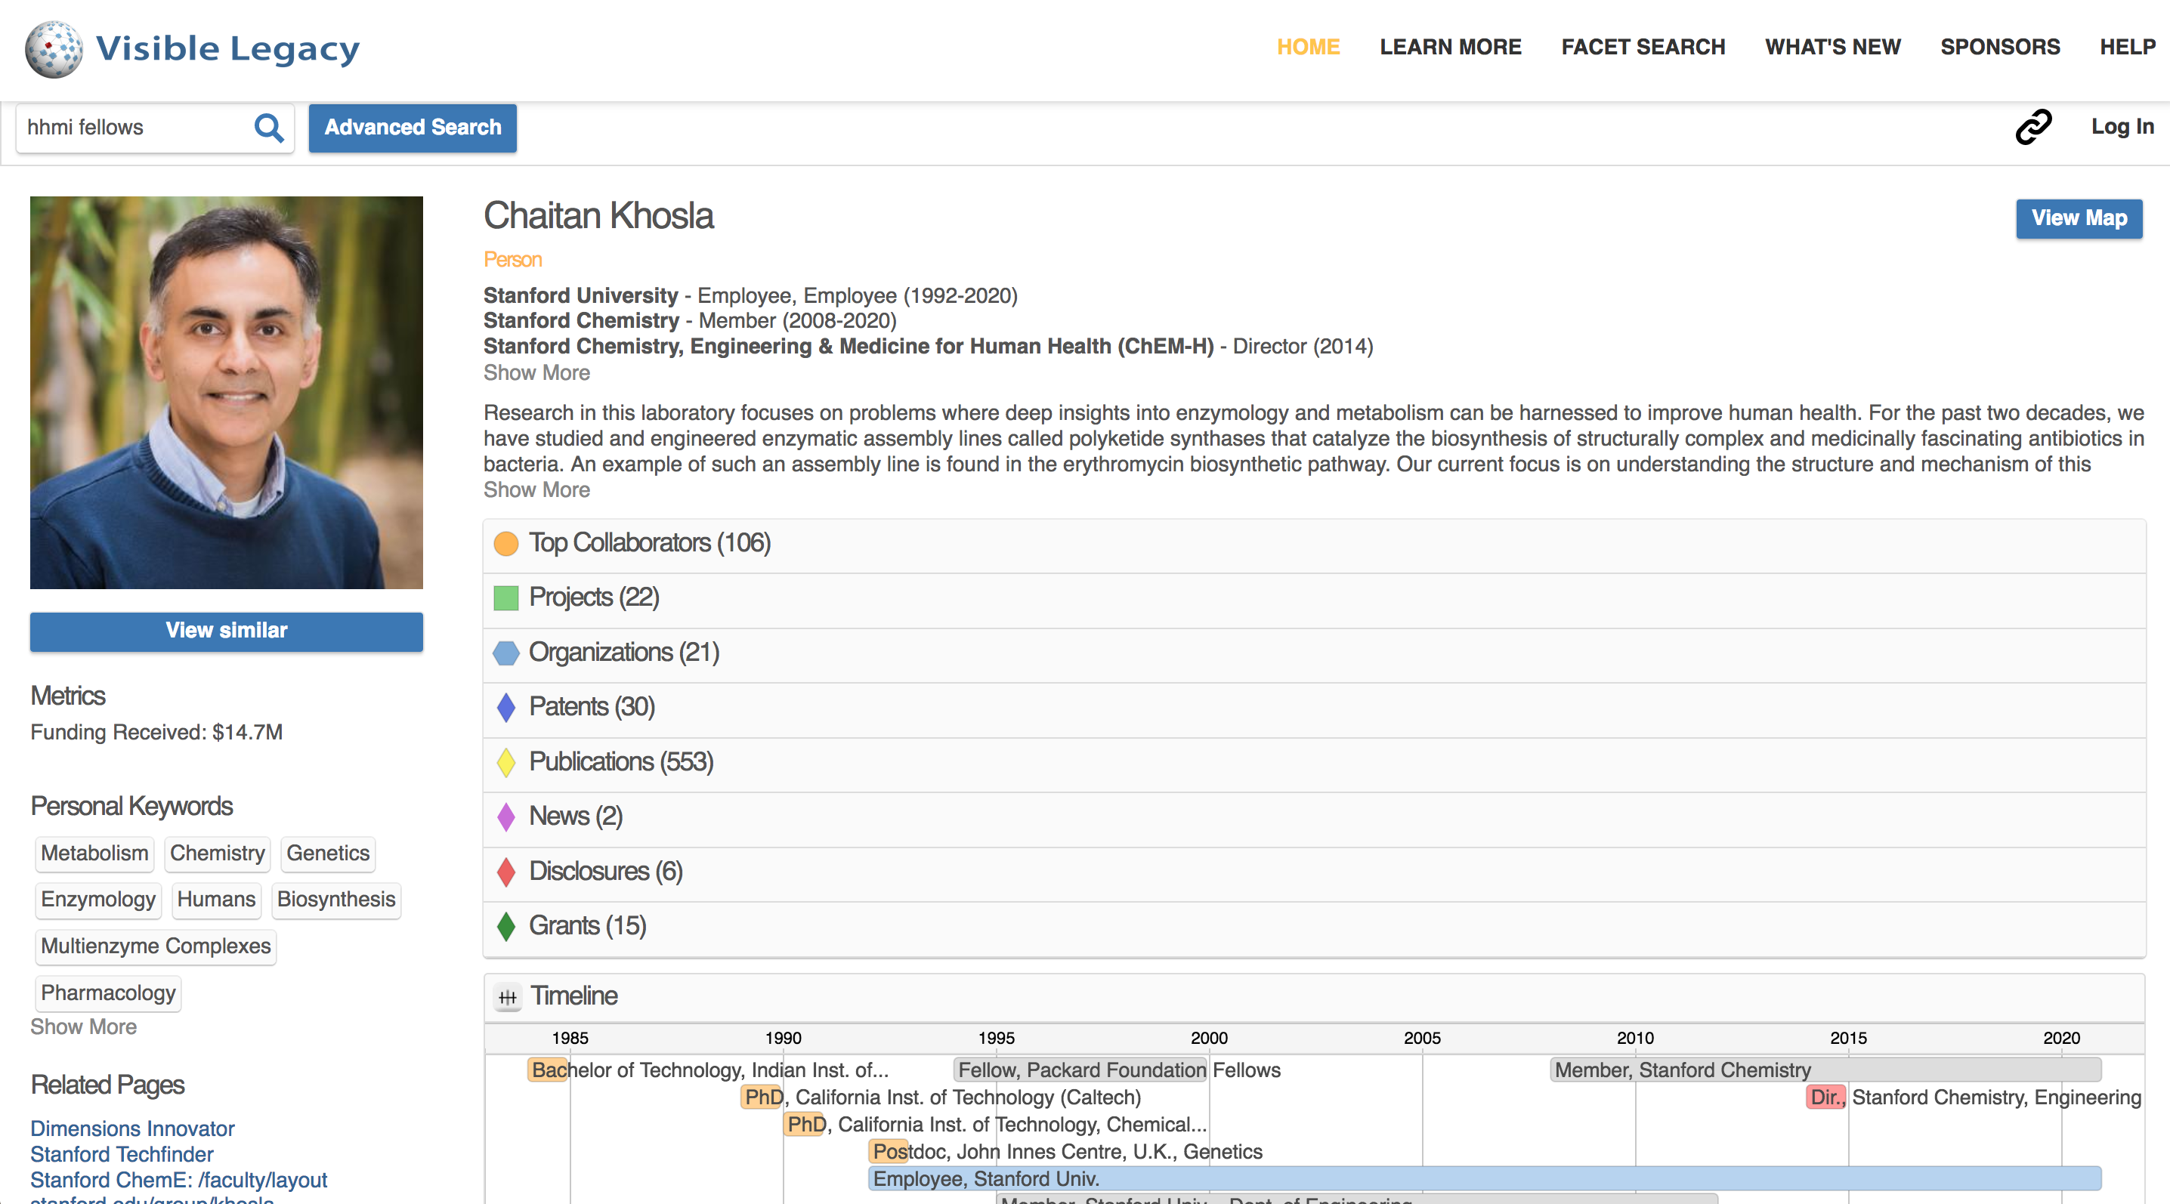Click the Advanced Search button
The image size is (2170, 1204).
pos(413,128)
